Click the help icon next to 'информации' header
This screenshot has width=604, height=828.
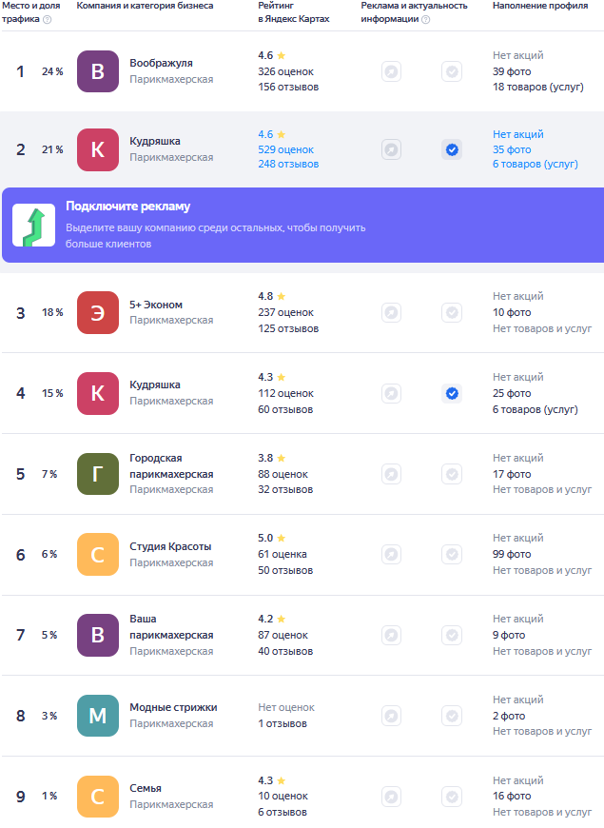(426, 20)
